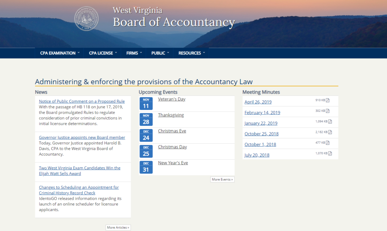Open the PDF for October 25, 2018 minutes
Image resolution: width=387 pixels, height=231 pixels.
(262, 134)
